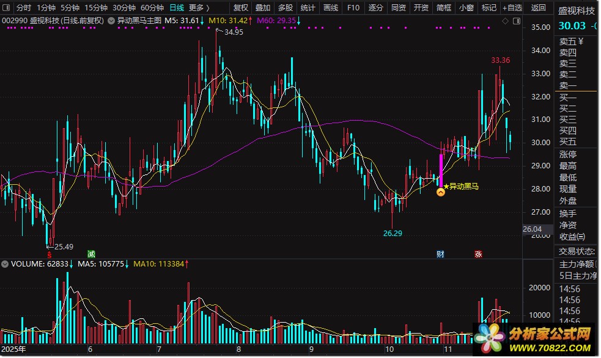Open the 更多 periods dropdown
This screenshot has width=601, height=358.
pyautogui.click(x=198, y=8)
